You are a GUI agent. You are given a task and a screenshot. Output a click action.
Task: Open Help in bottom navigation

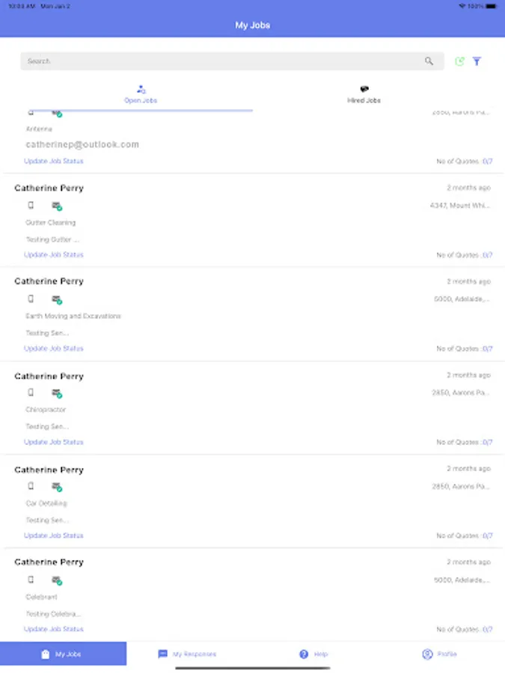(313, 654)
